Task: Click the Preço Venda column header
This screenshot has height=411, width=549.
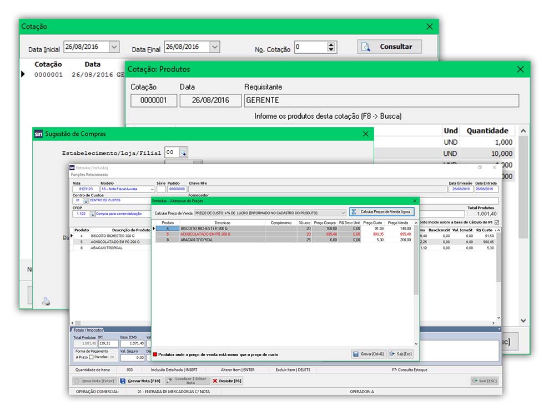Action: [x=398, y=223]
